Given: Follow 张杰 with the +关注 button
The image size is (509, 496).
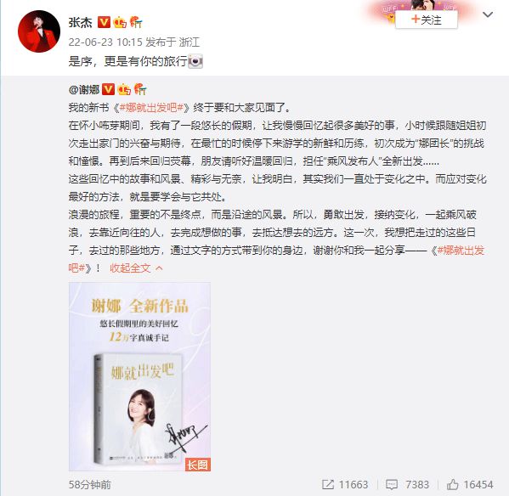Looking at the screenshot, I should click(x=427, y=20).
